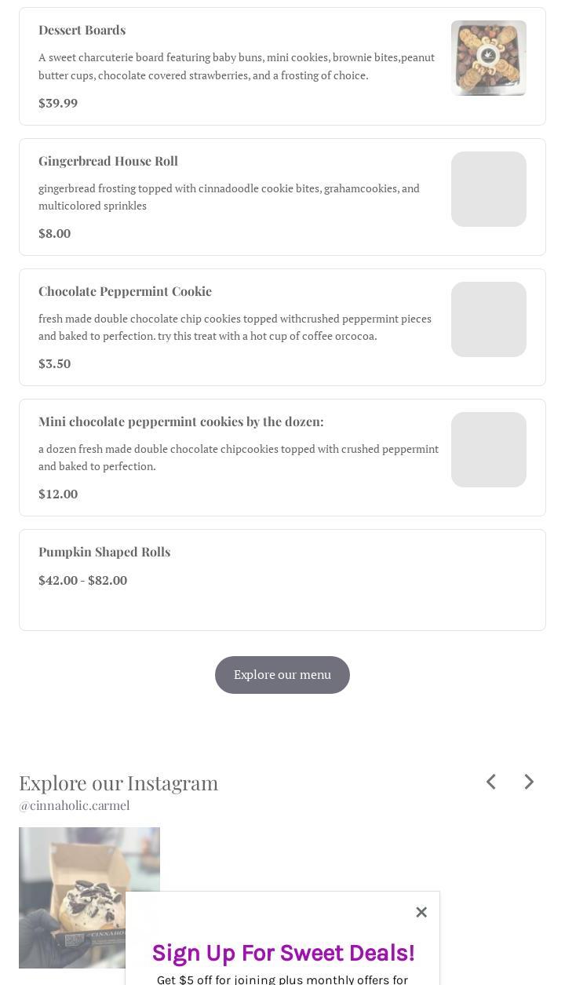565x985 pixels.
Task: Click the mini peppermint cookies dozen image
Action: click(489, 450)
